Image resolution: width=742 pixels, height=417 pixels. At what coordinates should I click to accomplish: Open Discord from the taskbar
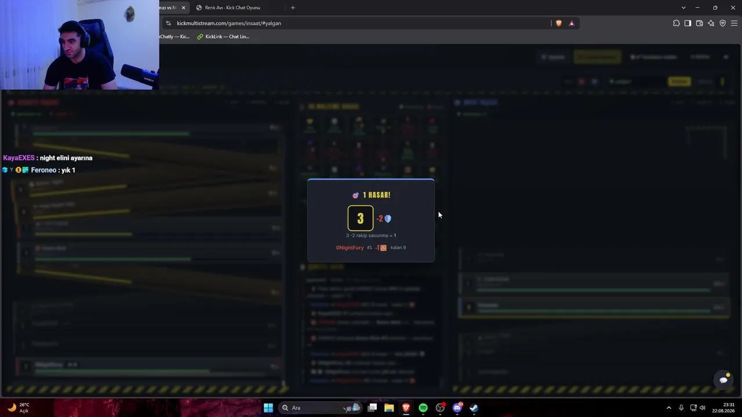(457, 408)
